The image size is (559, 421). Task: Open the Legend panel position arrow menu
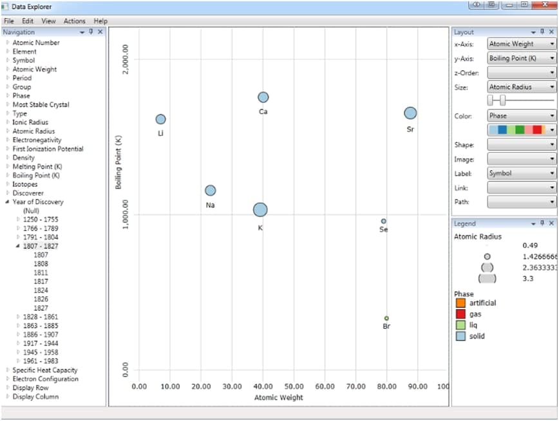pyautogui.click(x=533, y=223)
